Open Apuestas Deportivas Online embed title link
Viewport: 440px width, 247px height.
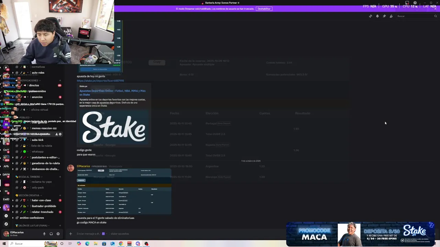(112, 93)
